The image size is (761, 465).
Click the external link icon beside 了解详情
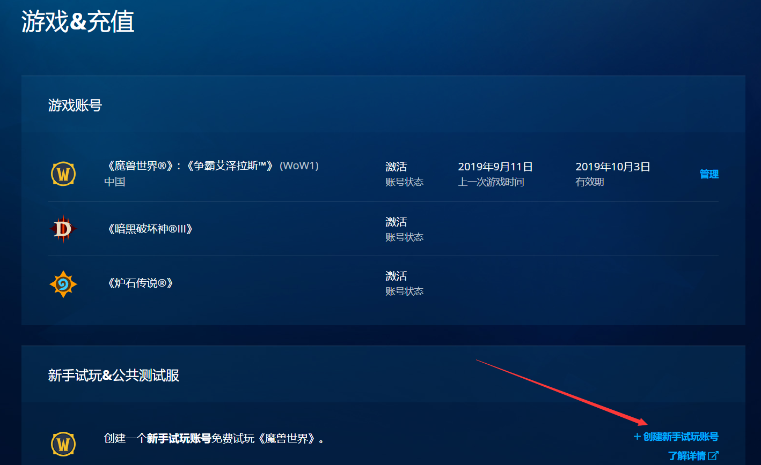click(713, 456)
